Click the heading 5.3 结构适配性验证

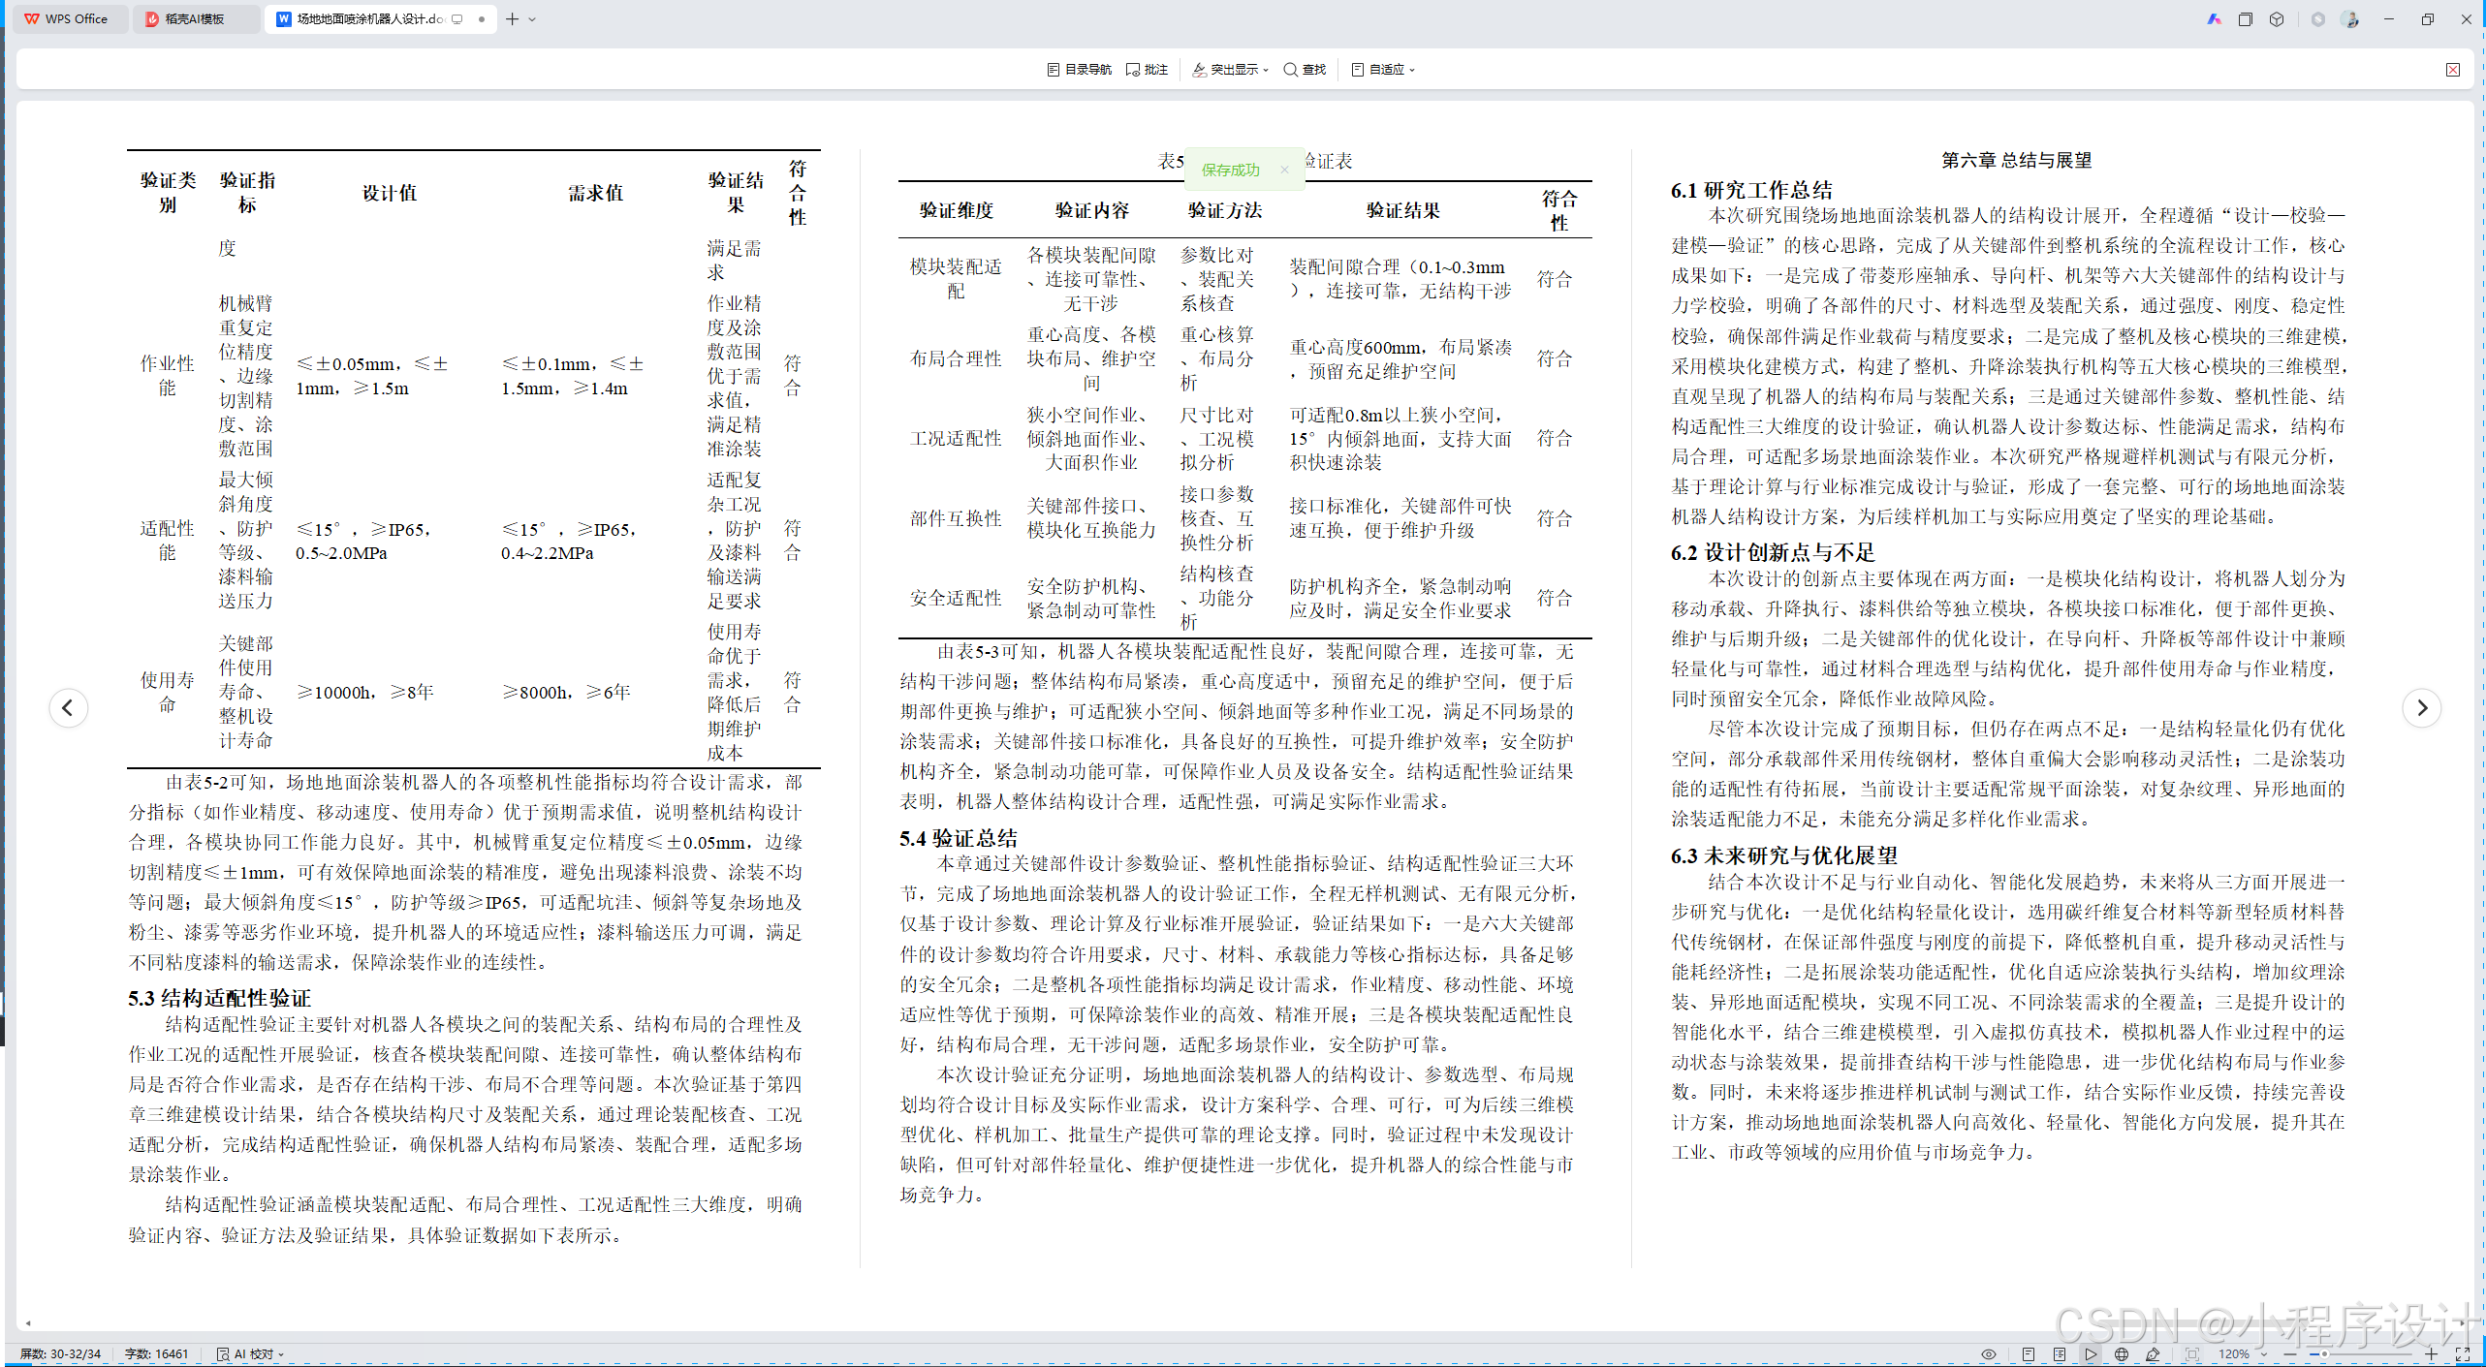219,998
